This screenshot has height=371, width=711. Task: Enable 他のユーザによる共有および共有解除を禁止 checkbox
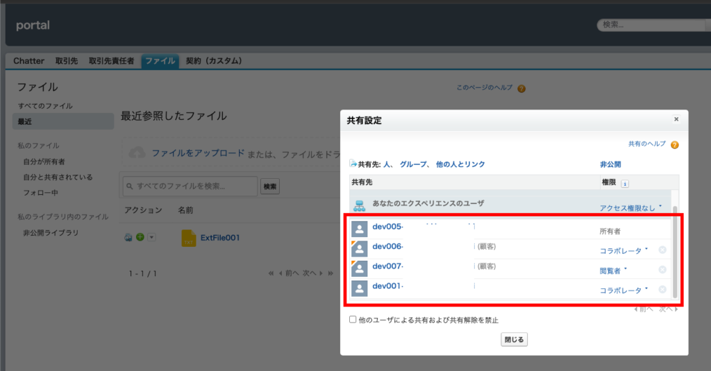coord(353,320)
